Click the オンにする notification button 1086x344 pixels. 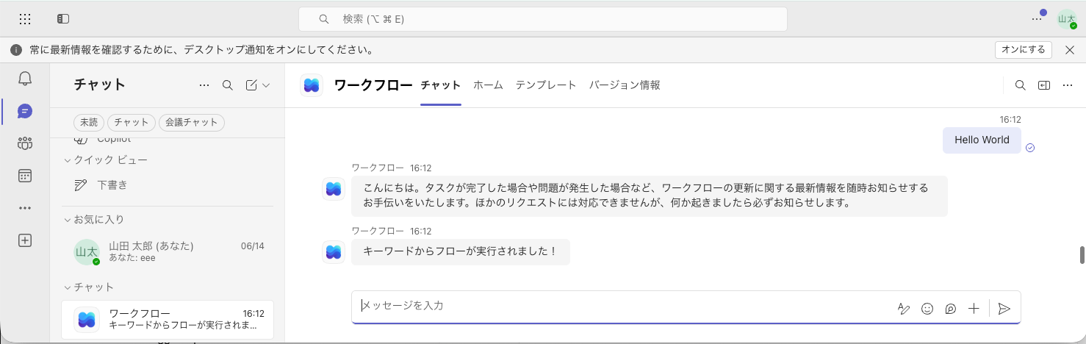tap(1024, 49)
